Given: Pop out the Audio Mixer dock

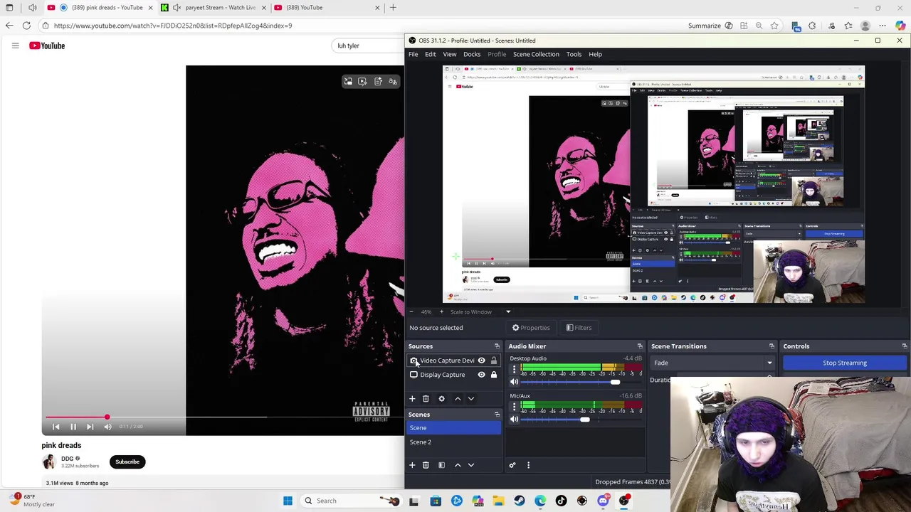Looking at the screenshot, I should [640, 346].
